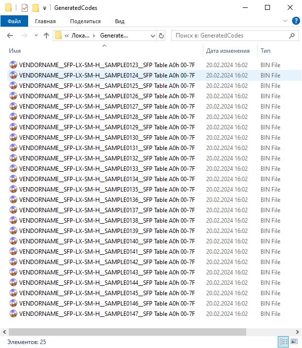Refresh the GeneratedCodes folder view
Screen dimensions: 302x348
point(161,36)
